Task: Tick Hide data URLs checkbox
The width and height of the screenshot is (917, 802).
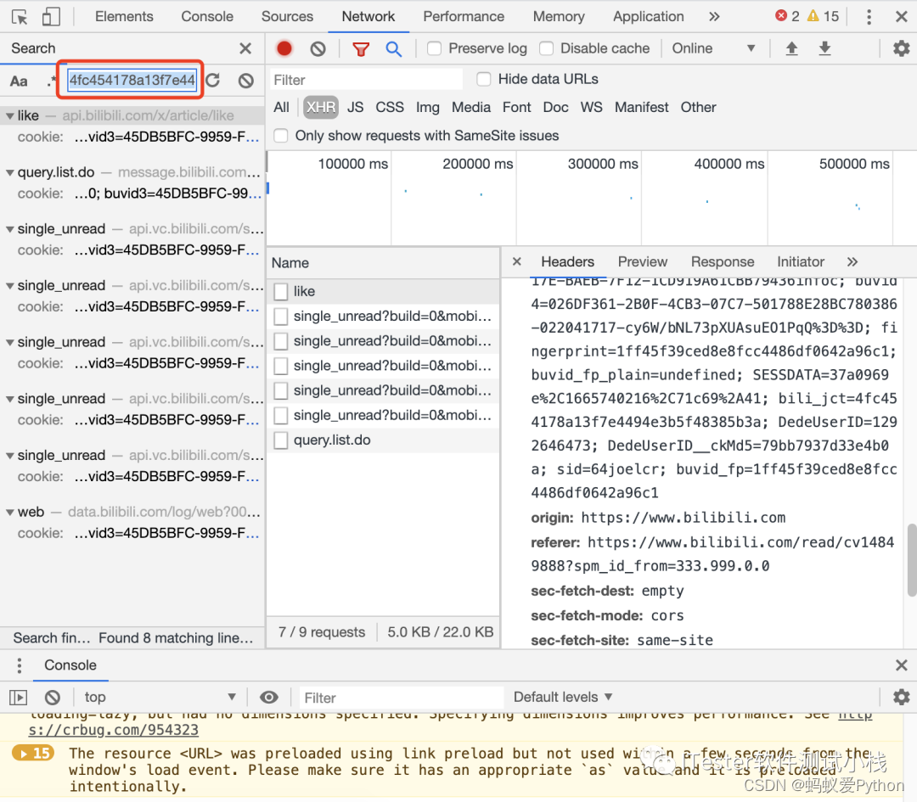Action: pos(484,79)
